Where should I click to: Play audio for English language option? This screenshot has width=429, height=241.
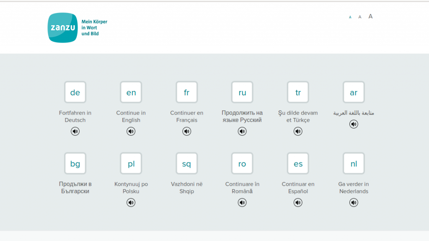131,131
